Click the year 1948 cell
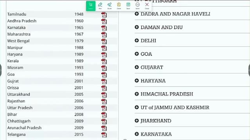Image resolution: width=250 pixels, height=140 pixels. [79, 14]
